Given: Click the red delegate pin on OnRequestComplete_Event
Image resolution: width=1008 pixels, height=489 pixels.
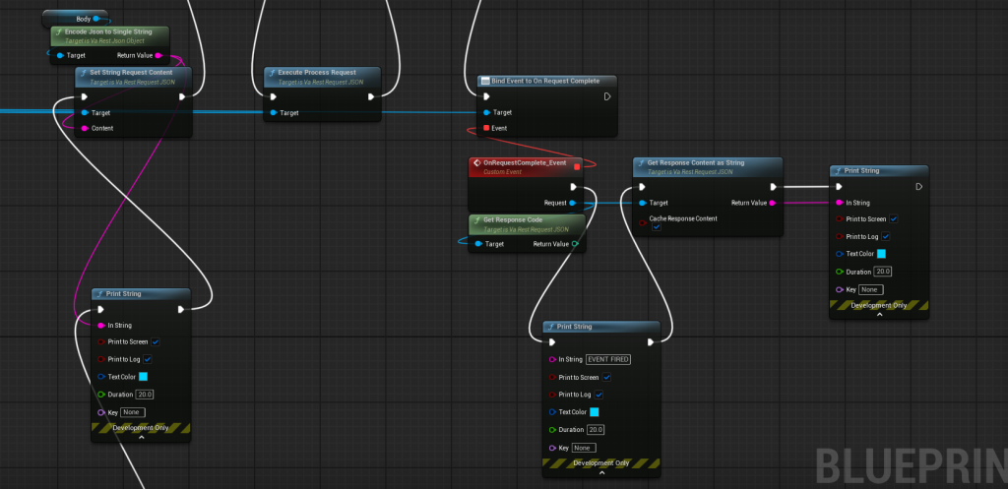Looking at the screenshot, I should pos(577,167).
